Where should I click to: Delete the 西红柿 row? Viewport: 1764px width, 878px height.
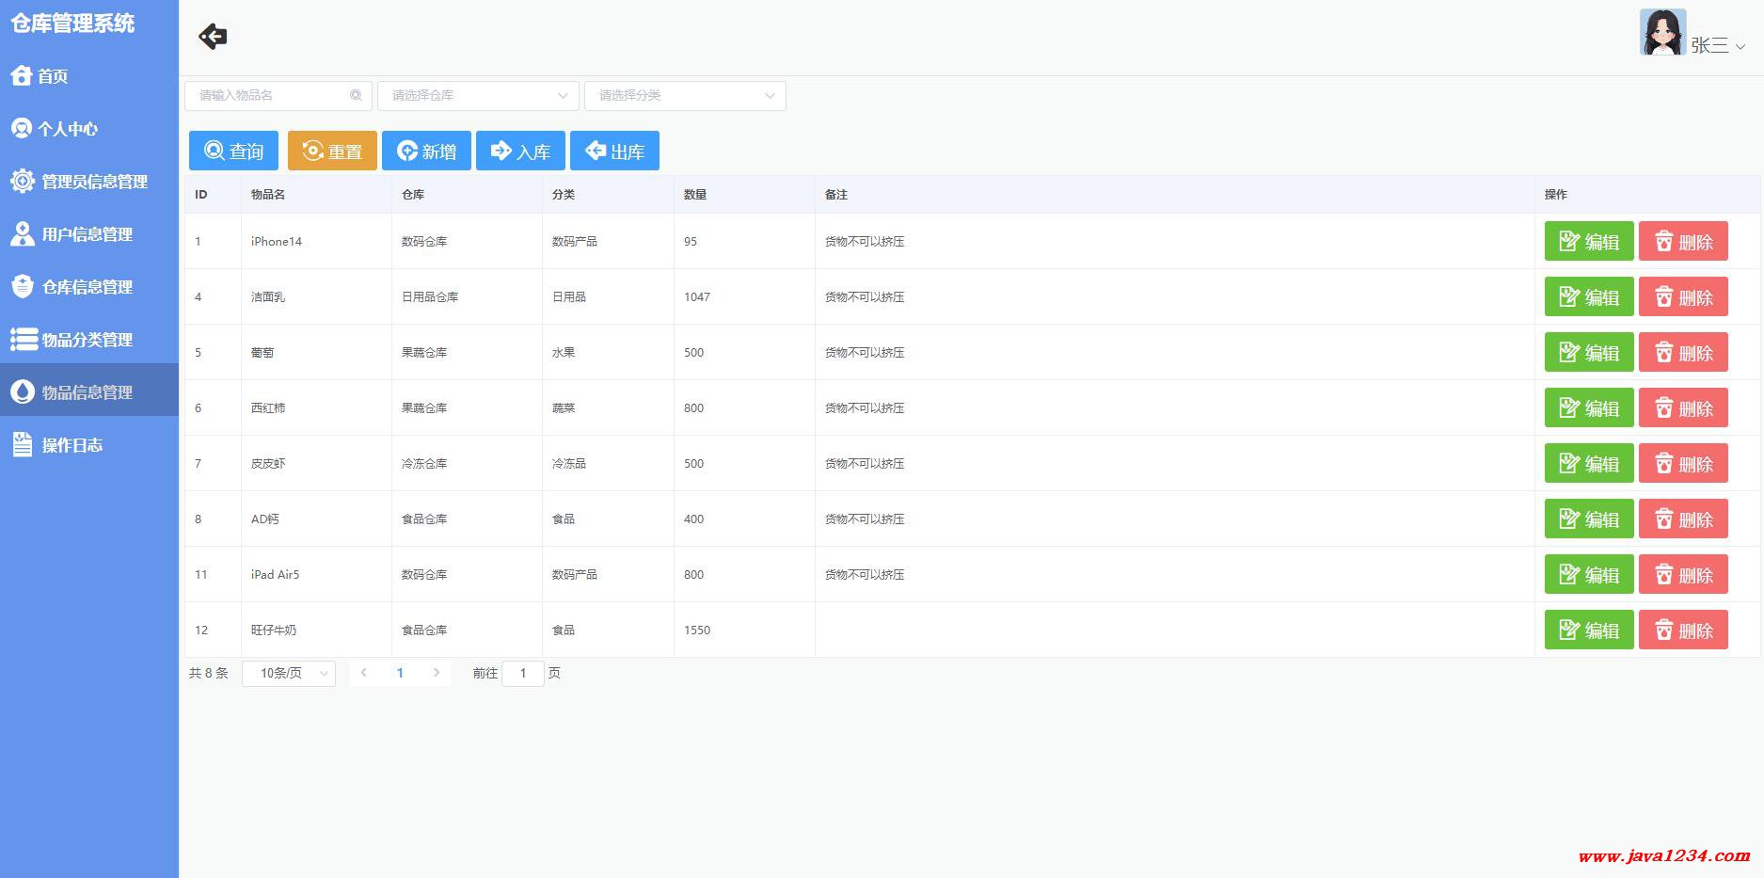1683,407
